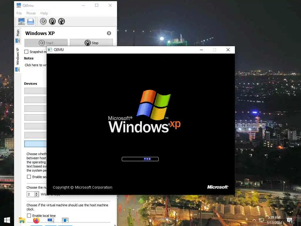Click the notes field 'Click here to wr...'
301x226 pixels.
[36, 65]
